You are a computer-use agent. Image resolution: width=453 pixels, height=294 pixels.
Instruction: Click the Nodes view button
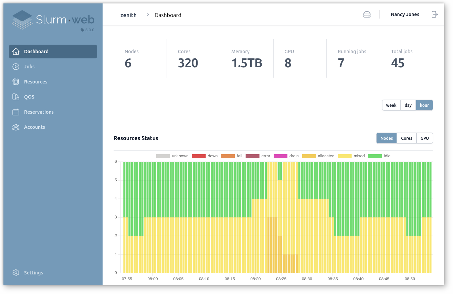pos(386,138)
